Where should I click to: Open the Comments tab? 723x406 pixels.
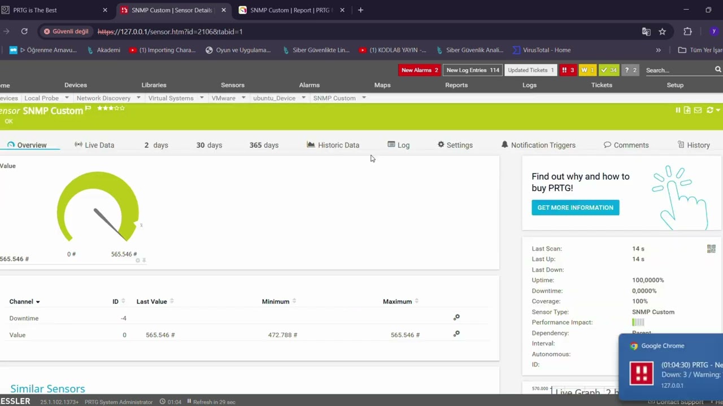[626, 145]
